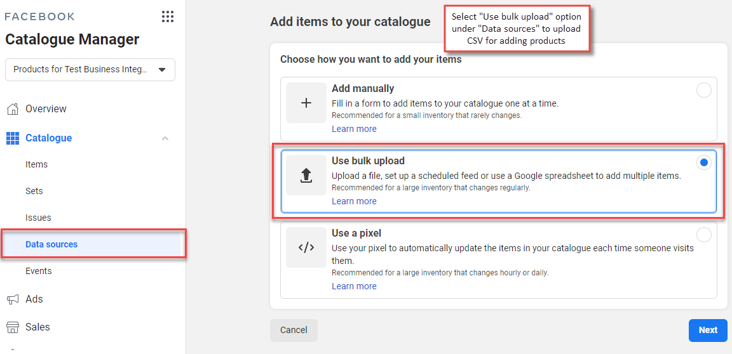
Task: Click the Sales storefront icon
Action: (x=13, y=327)
